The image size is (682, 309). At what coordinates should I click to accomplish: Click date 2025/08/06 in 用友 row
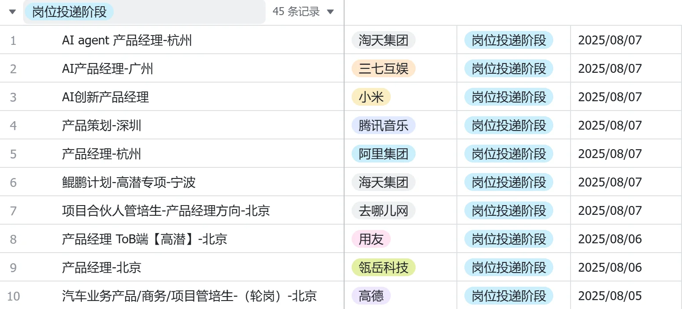[610, 239]
